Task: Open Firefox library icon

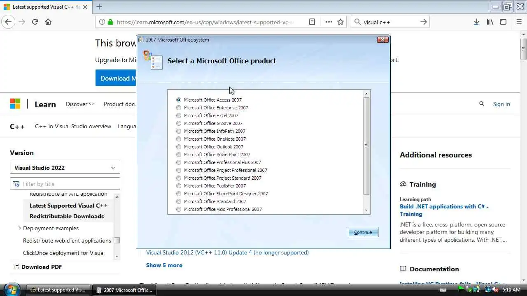Action: pos(490,22)
